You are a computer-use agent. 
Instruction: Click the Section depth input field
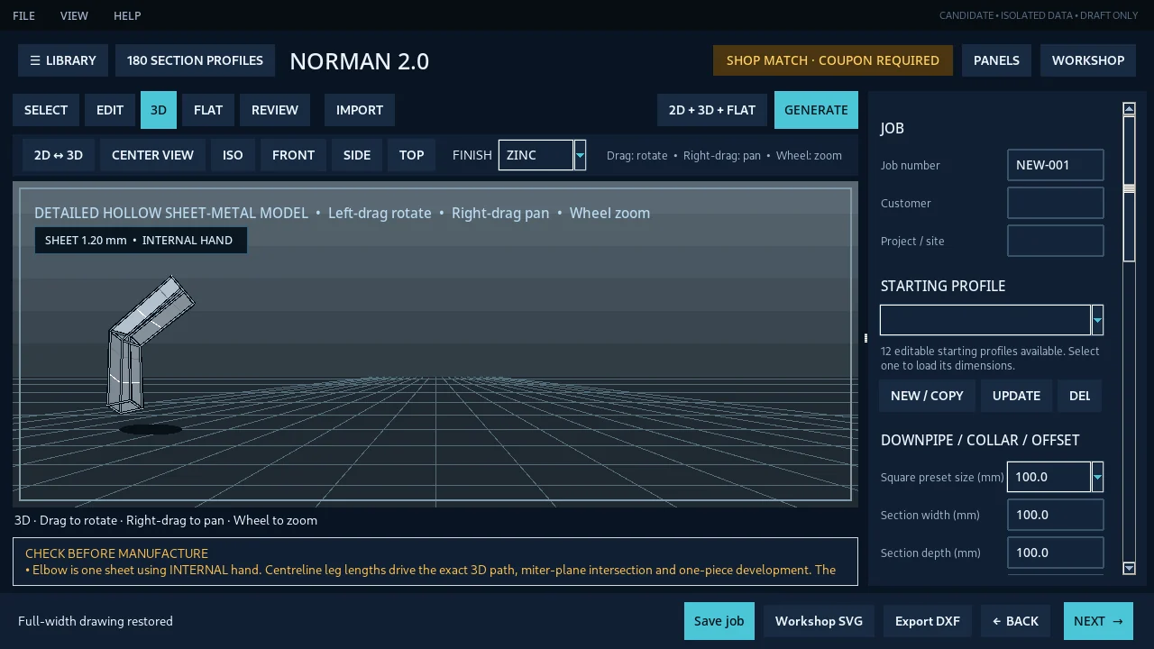click(1056, 553)
